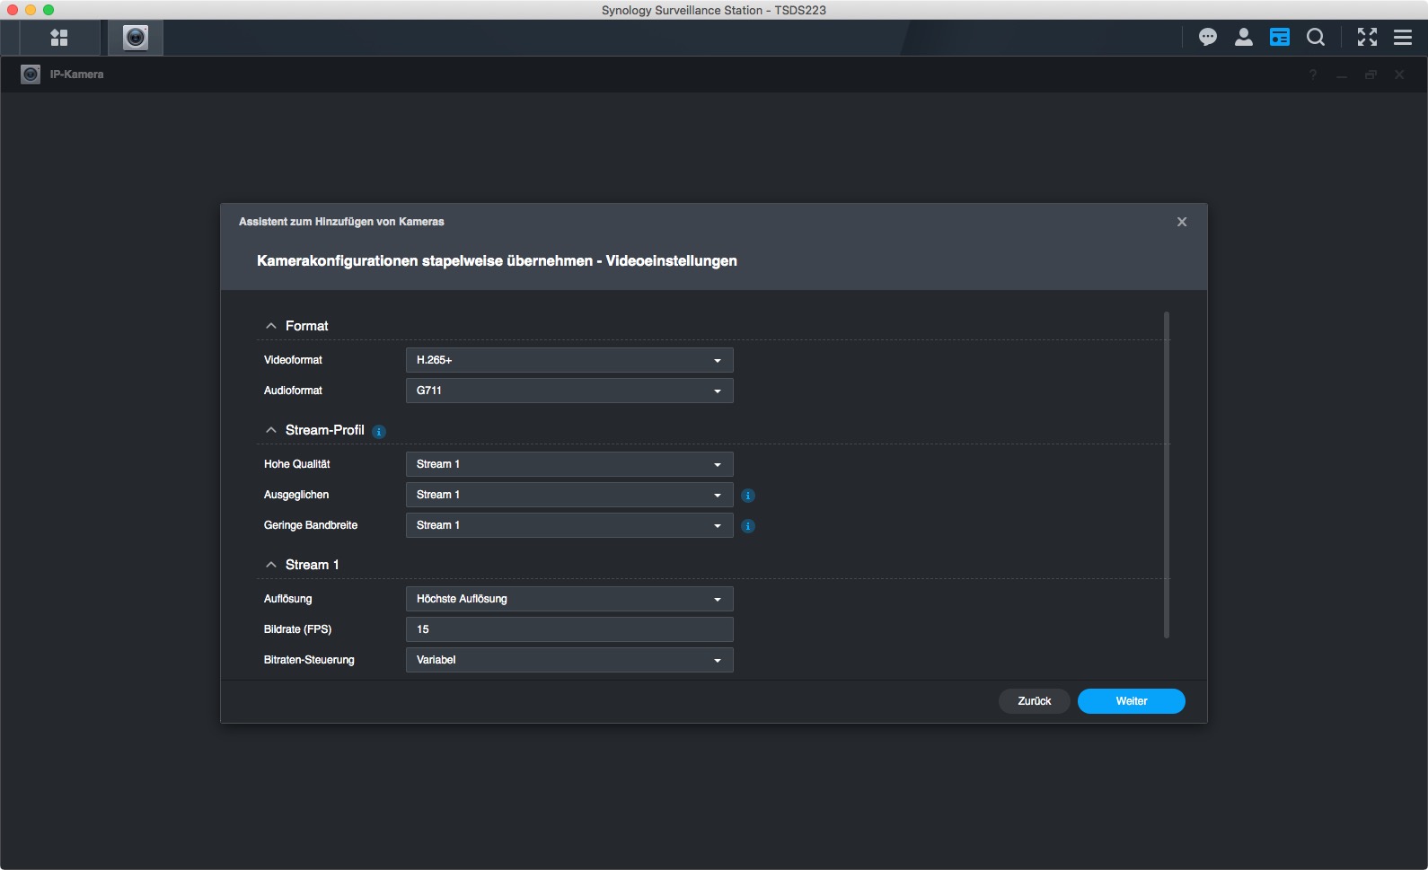Show info next to Stream-Profil heading

pos(379,432)
